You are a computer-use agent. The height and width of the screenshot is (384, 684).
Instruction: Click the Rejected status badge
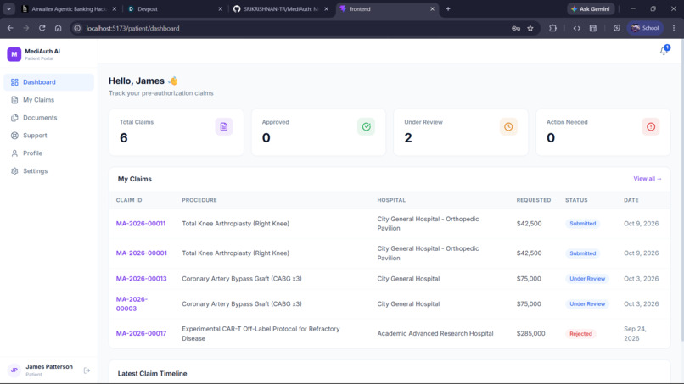[580, 333]
